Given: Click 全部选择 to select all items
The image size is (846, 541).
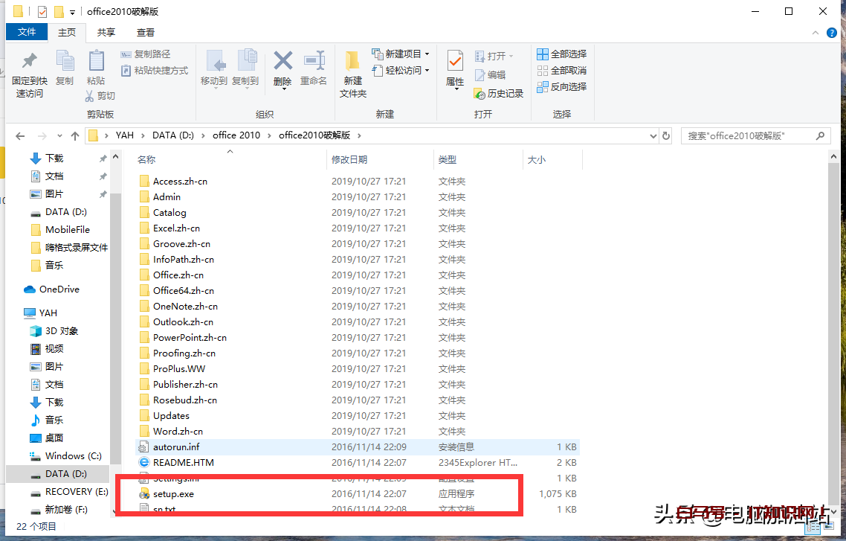Looking at the screenshot, I should [562, 54].
